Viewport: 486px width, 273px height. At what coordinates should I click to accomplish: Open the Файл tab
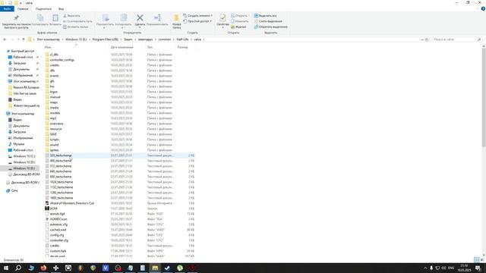[7, 9]
